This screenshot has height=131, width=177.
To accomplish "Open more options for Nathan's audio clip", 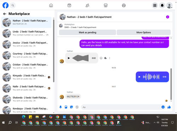I will coord(110,58).
